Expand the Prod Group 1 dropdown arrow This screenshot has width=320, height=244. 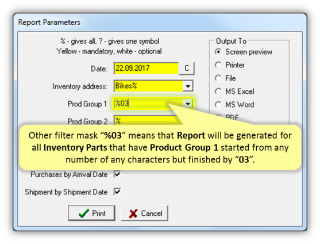pyautogui.click(x=188, y=104)
